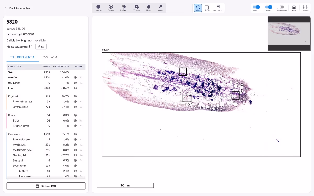This screenshot has height=196, width=314.
Task: Switch to the Dysplasia tab
Action: pyautogui.click(x=50, y=57)
